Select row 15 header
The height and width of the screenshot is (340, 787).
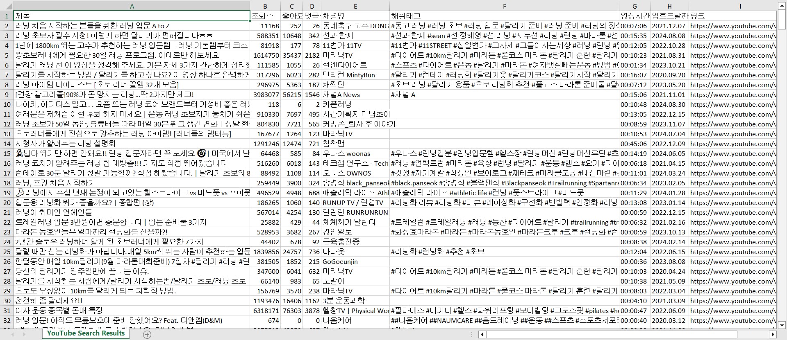(7, 153)
